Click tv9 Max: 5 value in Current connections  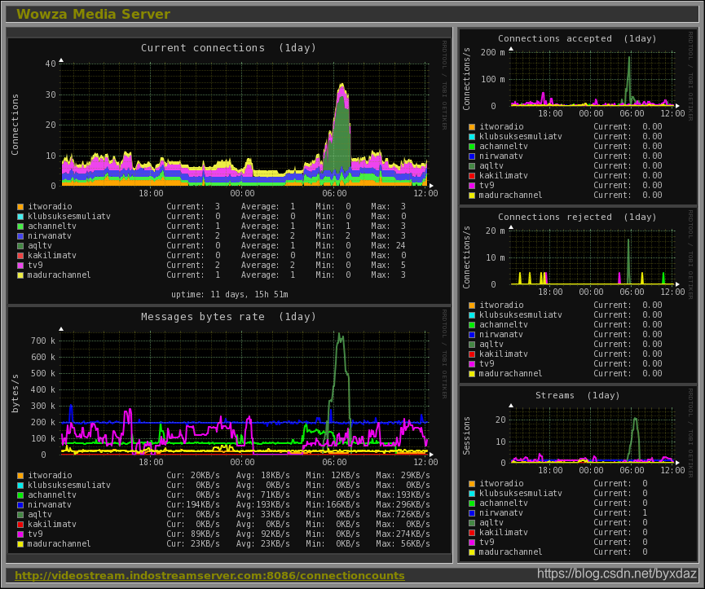pyautogui.click(x=388, y=266)
